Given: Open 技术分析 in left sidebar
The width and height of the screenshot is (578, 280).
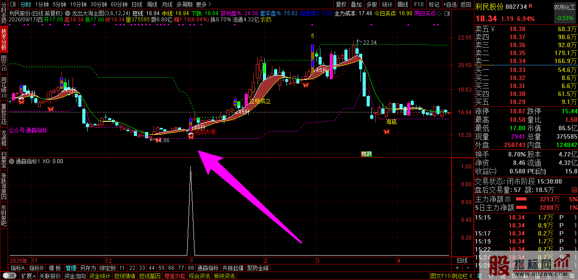Looking at the screenshot, I should click(4, 39).
